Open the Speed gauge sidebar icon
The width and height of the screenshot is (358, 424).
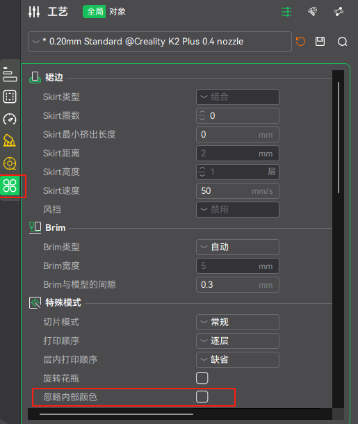coord(10,119)
